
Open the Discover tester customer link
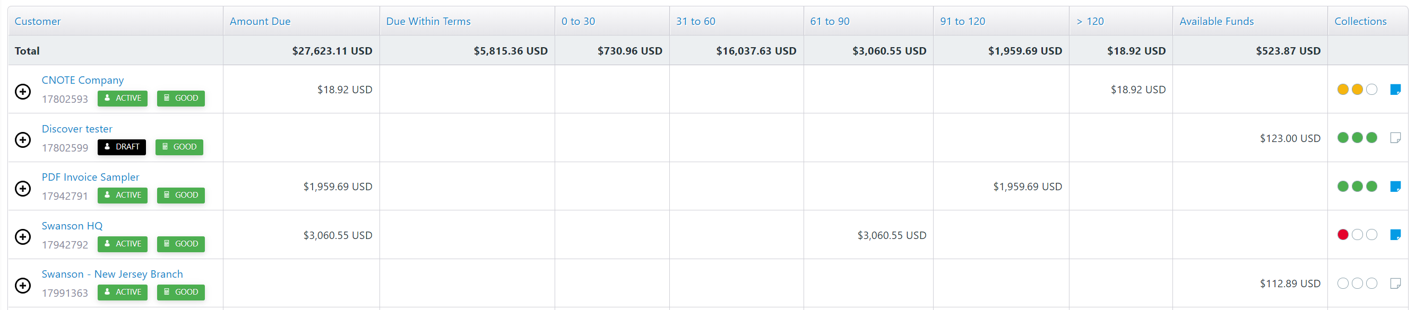click(77, 129)
